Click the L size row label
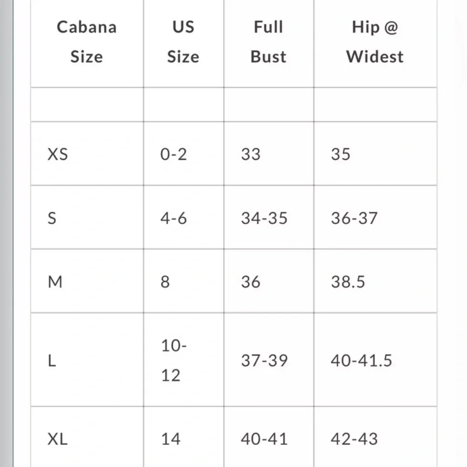 tap(52, 361)
